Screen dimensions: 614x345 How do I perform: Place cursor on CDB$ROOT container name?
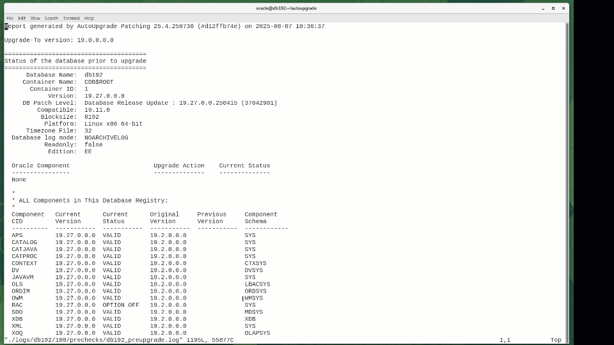tap(98, 82)
